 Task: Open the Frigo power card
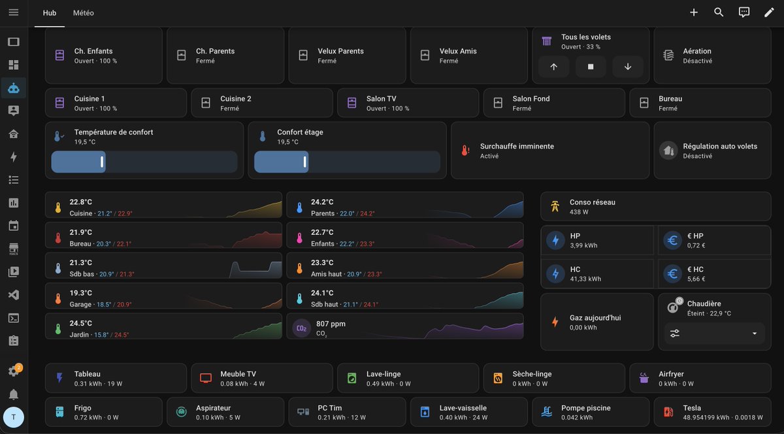point(103,412)
